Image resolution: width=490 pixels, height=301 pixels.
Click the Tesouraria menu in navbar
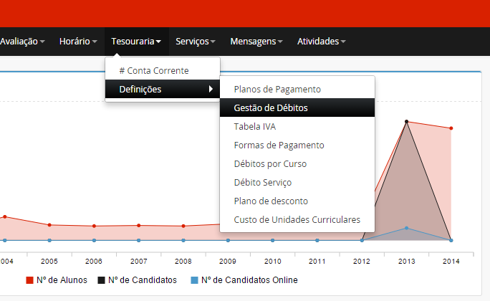(x=136, y=42)
